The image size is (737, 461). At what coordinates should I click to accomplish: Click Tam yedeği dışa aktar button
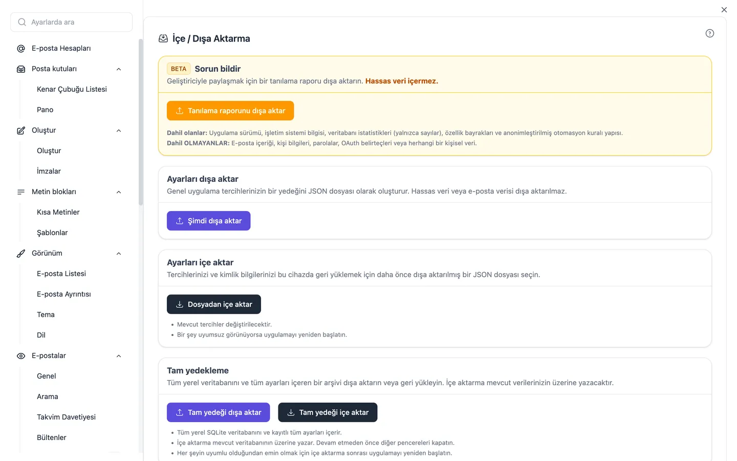218,412
